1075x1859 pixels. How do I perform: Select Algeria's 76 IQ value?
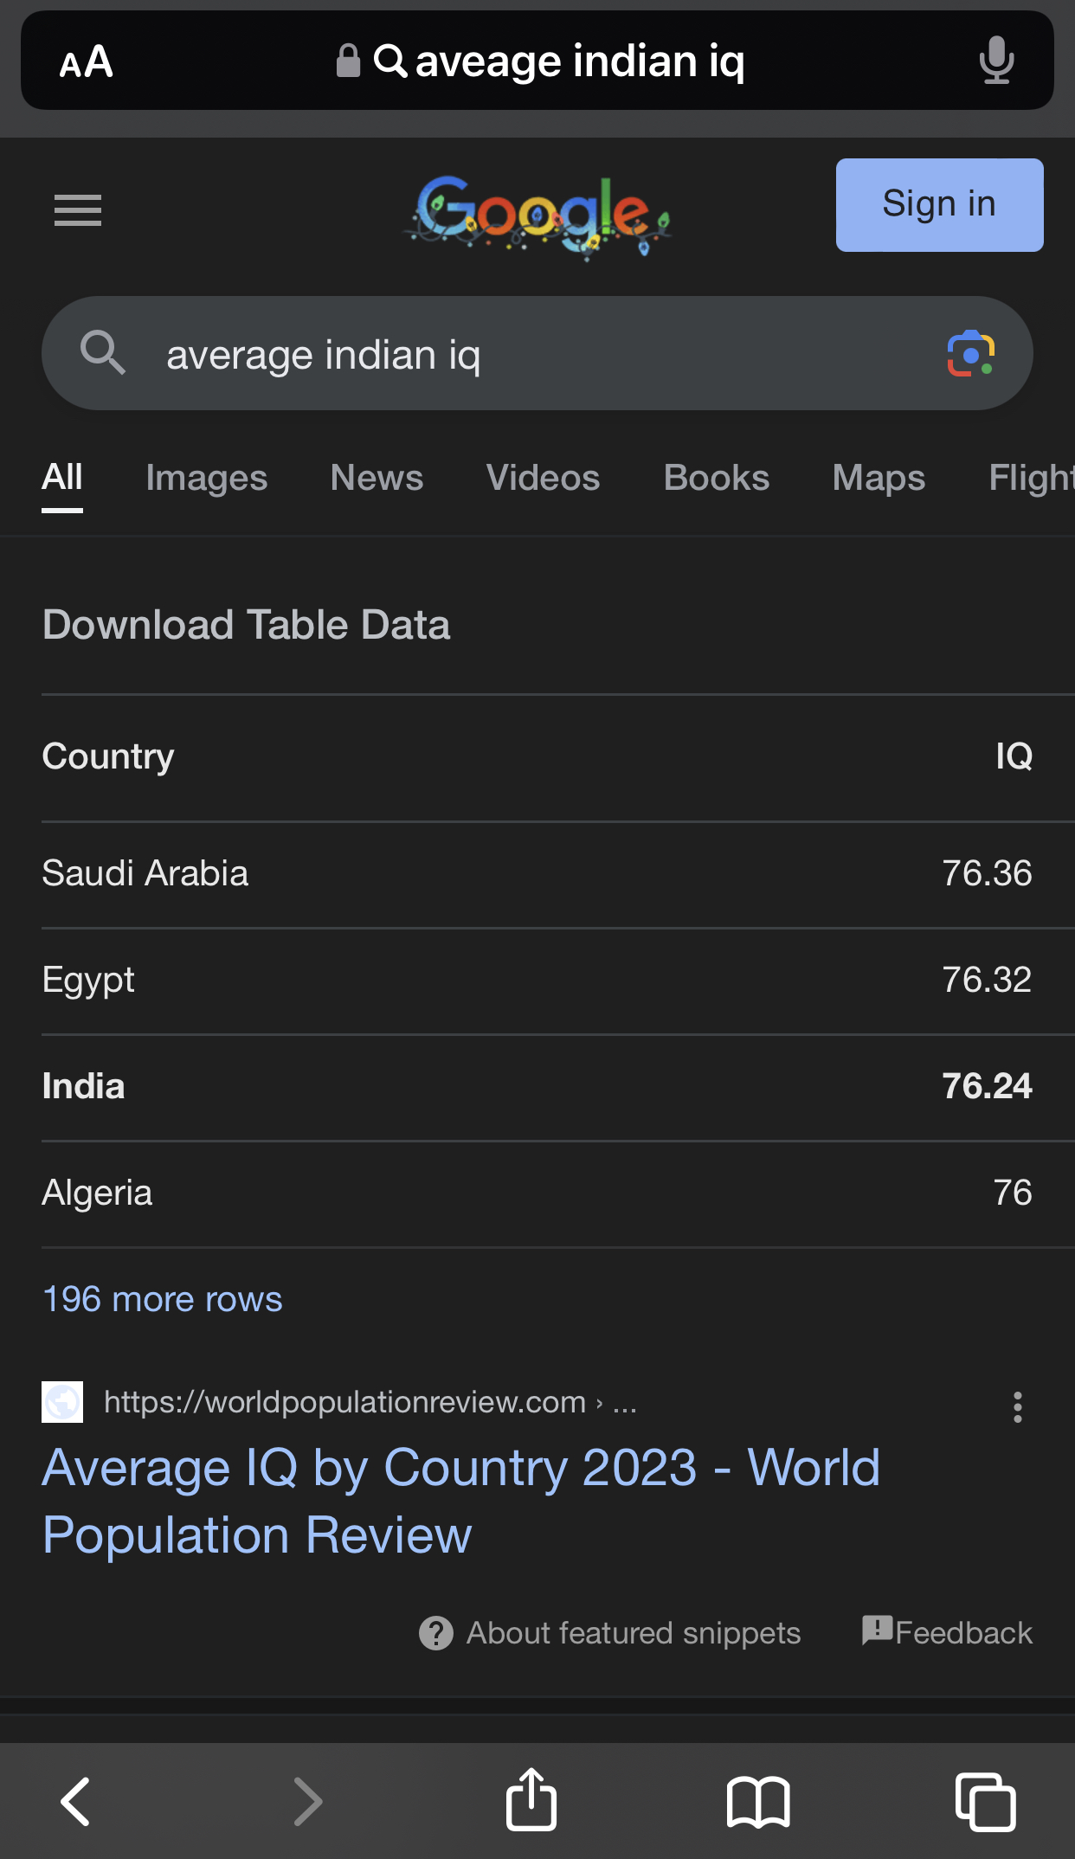1013,1193
